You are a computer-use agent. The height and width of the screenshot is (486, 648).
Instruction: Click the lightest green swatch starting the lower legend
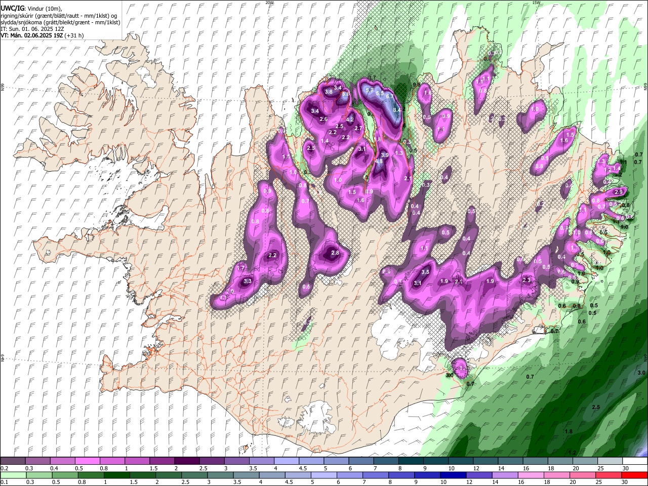pyautogui.click(x=13, y=475)
